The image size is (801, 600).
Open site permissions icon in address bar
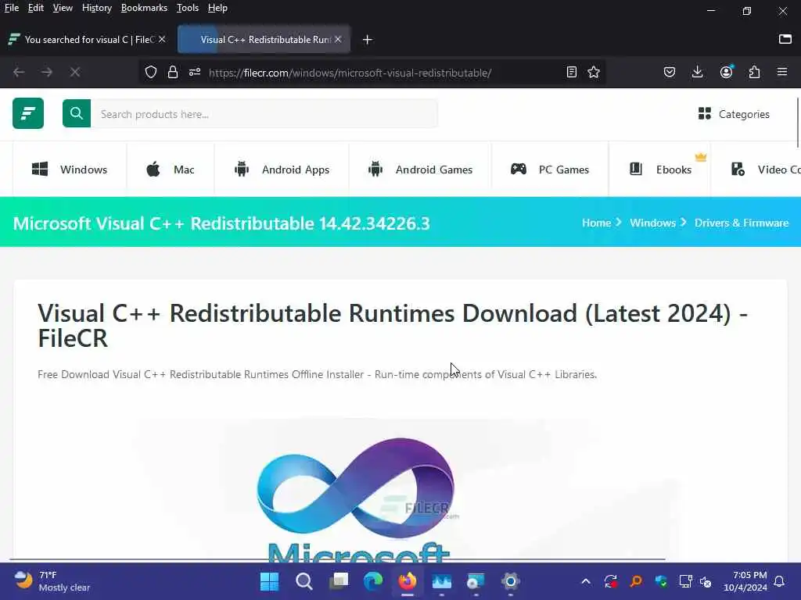(x=195, y=72)
